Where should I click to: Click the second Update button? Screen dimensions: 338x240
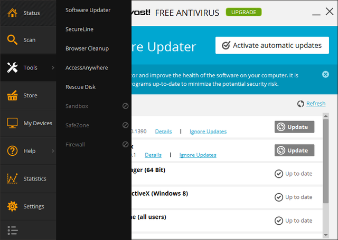[x=294, y=150]
